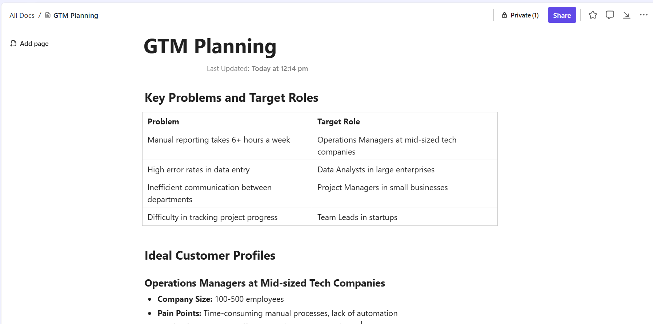
Task: Select the Problem table header cell
Action: pos(163,121)
